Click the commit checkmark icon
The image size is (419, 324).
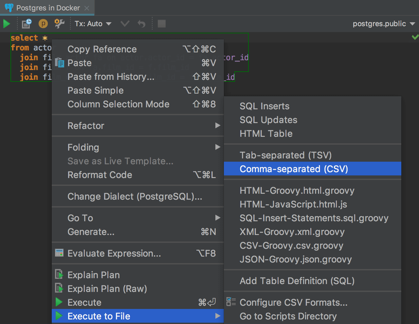pos(125,24)
